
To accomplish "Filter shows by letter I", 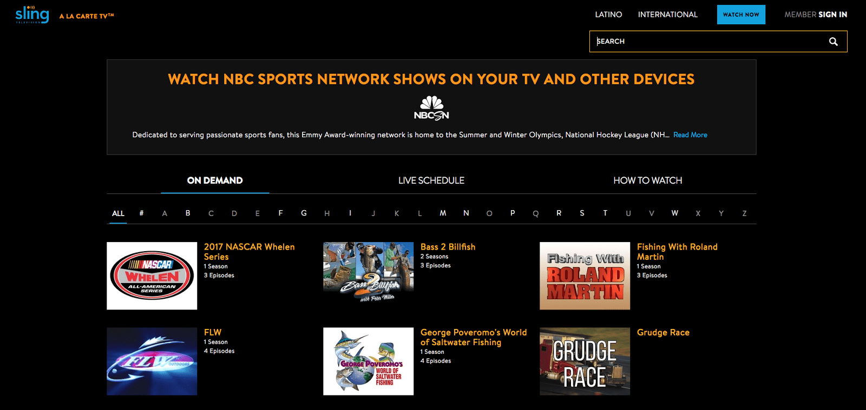I will pos(350,213).
